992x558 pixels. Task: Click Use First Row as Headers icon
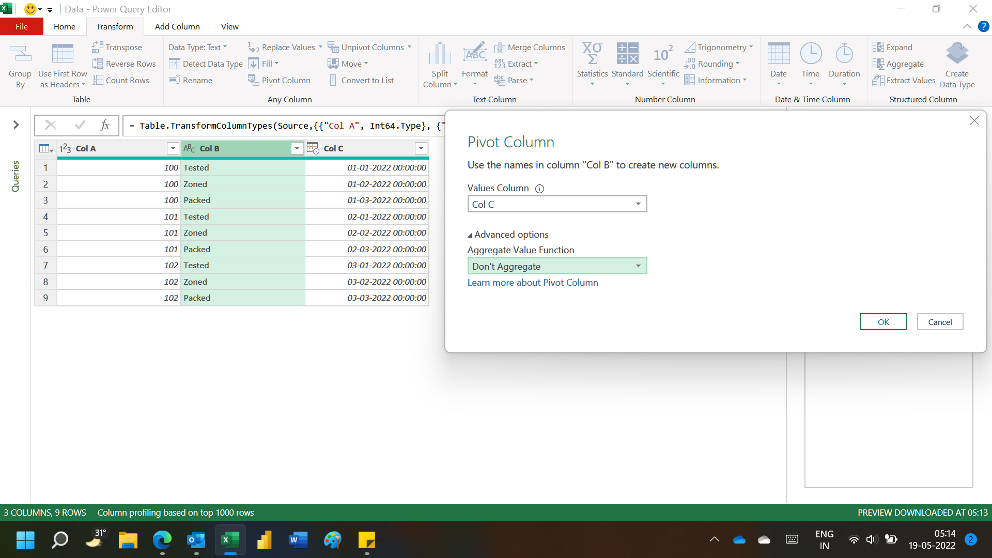pos(63,54)
